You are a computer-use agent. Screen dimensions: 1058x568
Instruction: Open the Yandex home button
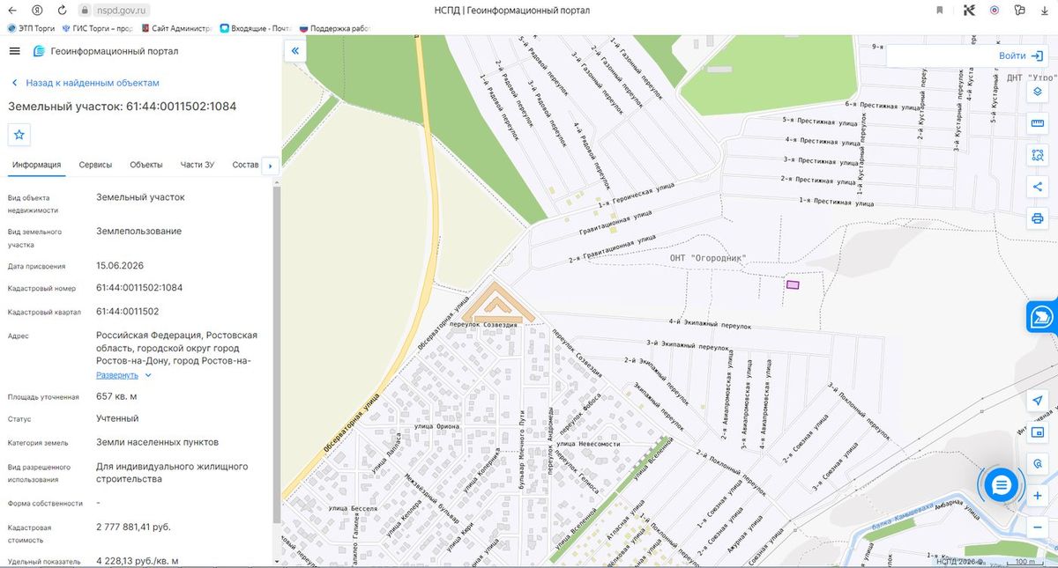click(38, 11)
